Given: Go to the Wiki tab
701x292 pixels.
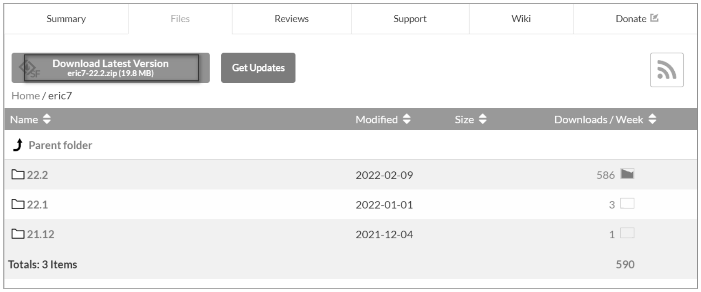Looking at the screenshot, I should click(x=521, y=19).
